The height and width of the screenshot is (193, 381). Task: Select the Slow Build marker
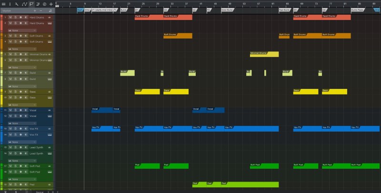(x=228, y=10)
